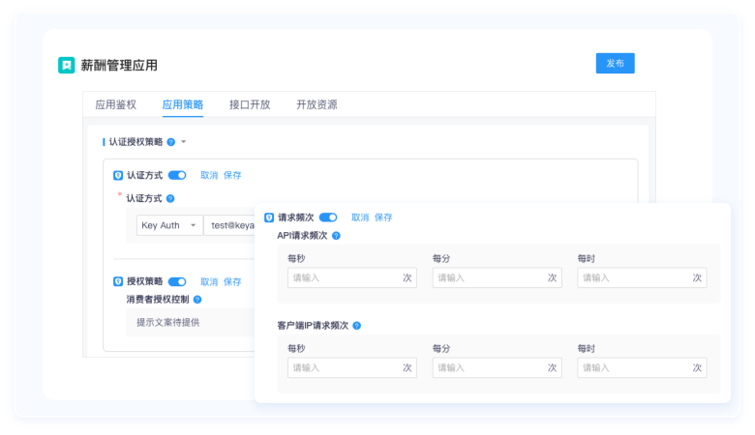Screen dimensions: 755x435
Task: Click help icon beside 客户端IP请求频次
Action: point(356,326)
